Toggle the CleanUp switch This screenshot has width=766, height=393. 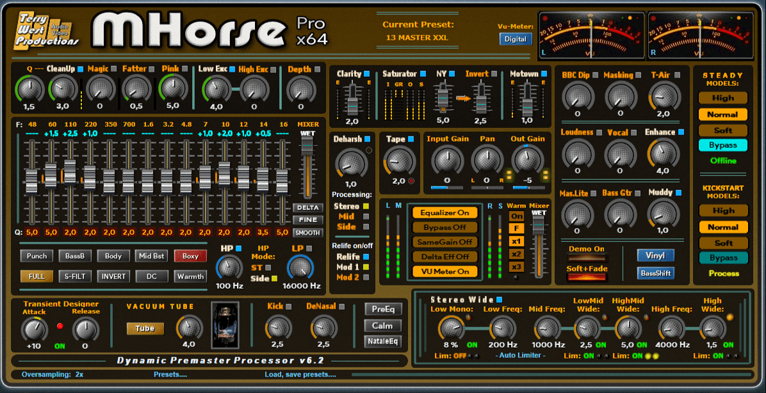pos(81,69)
